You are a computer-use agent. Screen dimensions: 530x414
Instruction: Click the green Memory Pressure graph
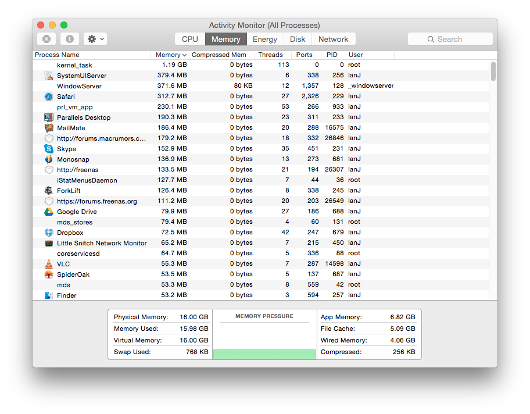coord(264,354)
